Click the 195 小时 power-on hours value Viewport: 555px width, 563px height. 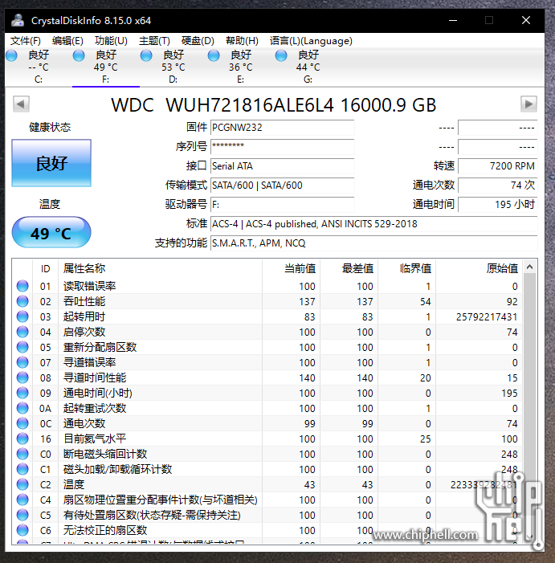[497, 205]
